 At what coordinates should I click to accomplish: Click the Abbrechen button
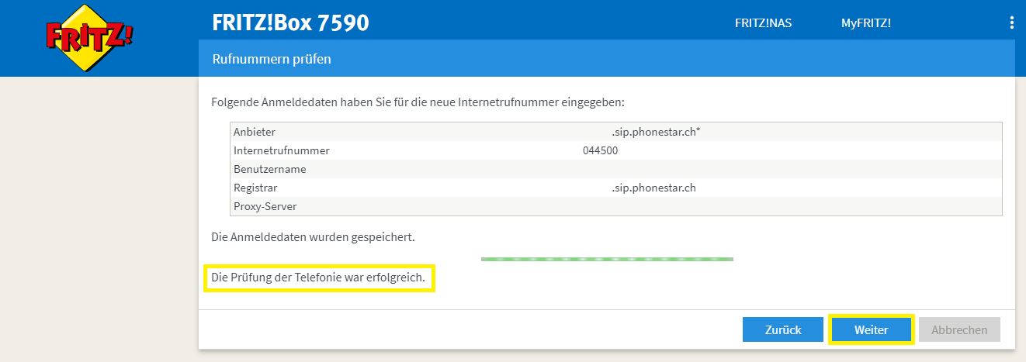coord(959,329)
